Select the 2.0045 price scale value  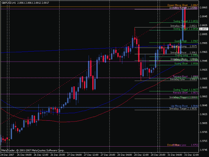[x=204, y=16]
